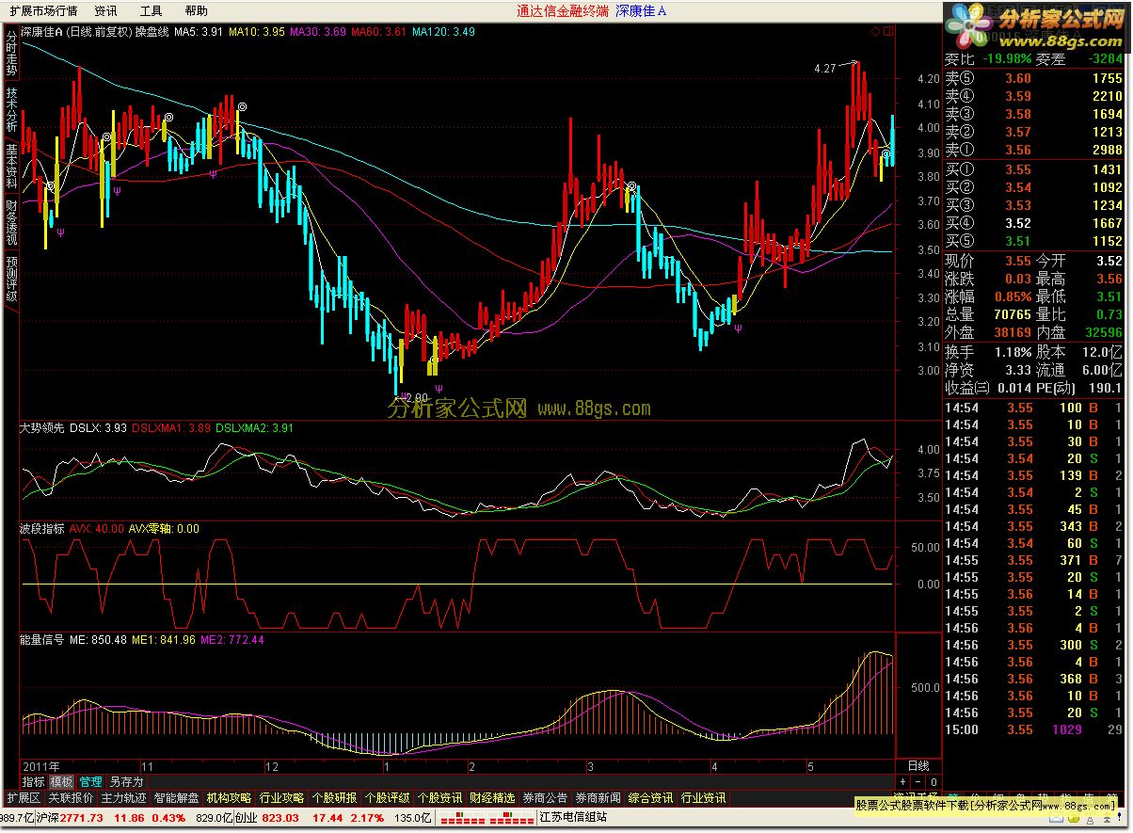Open the 工具 menu

151,11
